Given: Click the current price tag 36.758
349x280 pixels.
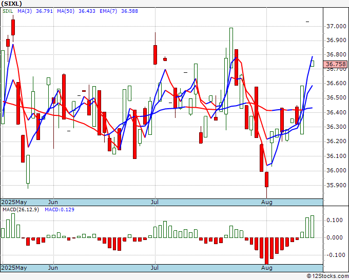Looking at the screenshot, I should (336, 64).
